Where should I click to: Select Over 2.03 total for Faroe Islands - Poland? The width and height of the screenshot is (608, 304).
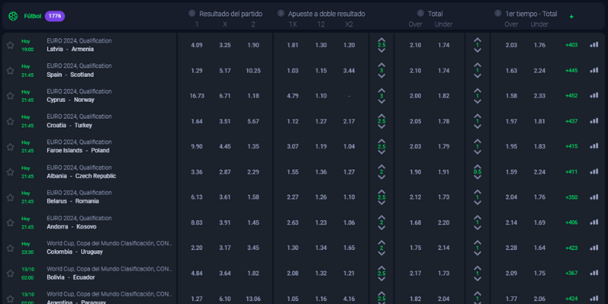pyautogui.click(x=415, y=147)
